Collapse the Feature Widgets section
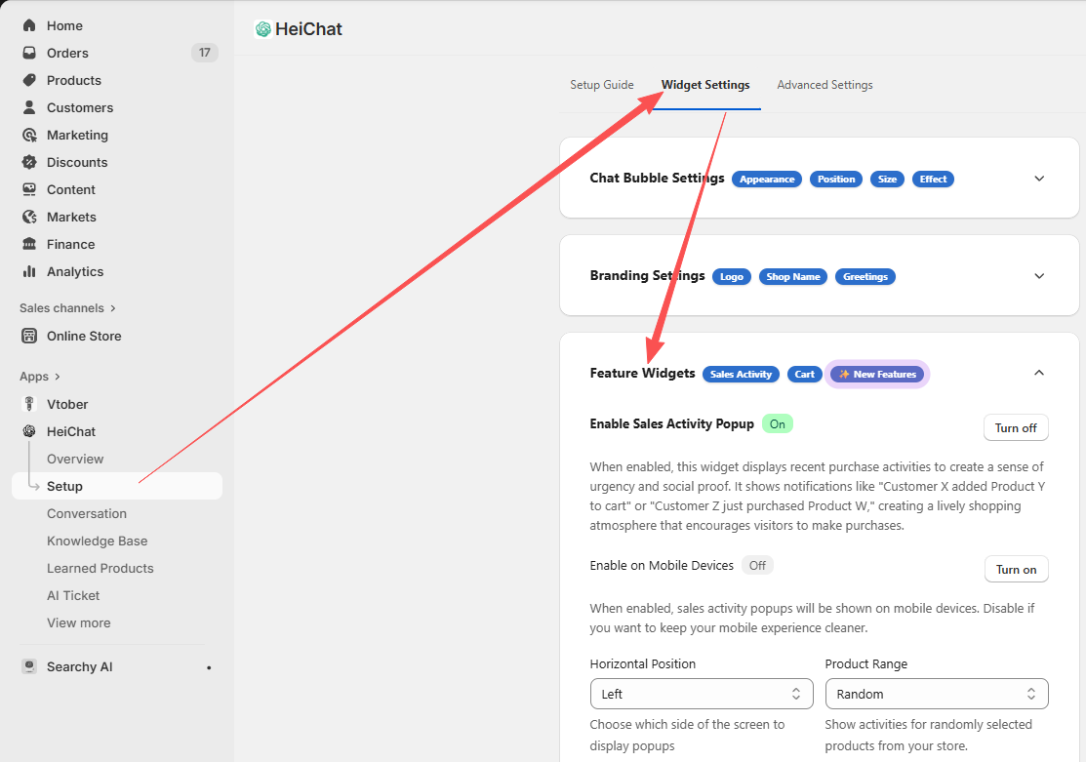This screenshot has width=1086, height=762. pyautogui.click(x=1039, y=373)
